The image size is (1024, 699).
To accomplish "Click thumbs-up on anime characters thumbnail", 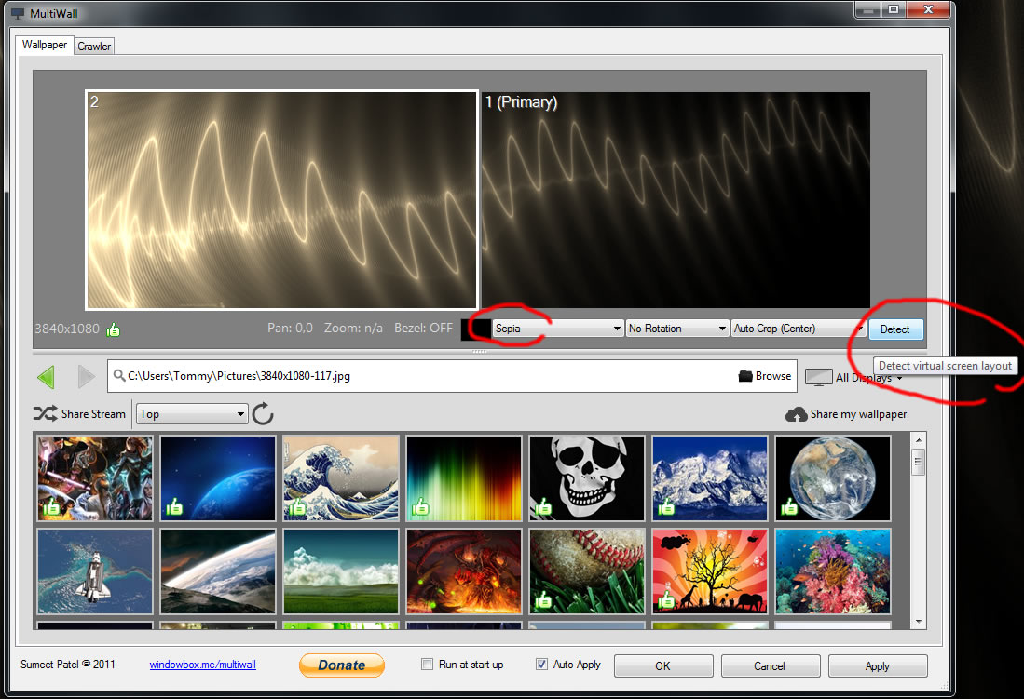I will coord(51,506).
